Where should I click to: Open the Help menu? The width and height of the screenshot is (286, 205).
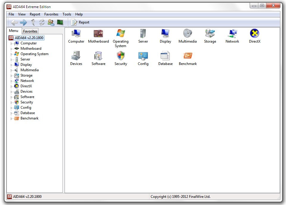(79, 14)
